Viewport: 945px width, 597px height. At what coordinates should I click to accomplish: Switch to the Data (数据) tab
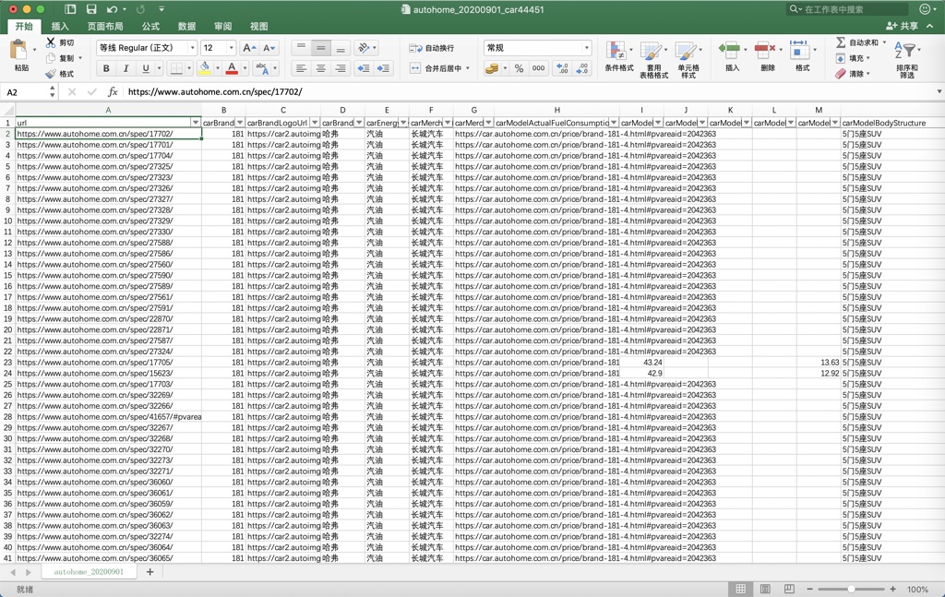pyautogui.click(x=186, y=27)
